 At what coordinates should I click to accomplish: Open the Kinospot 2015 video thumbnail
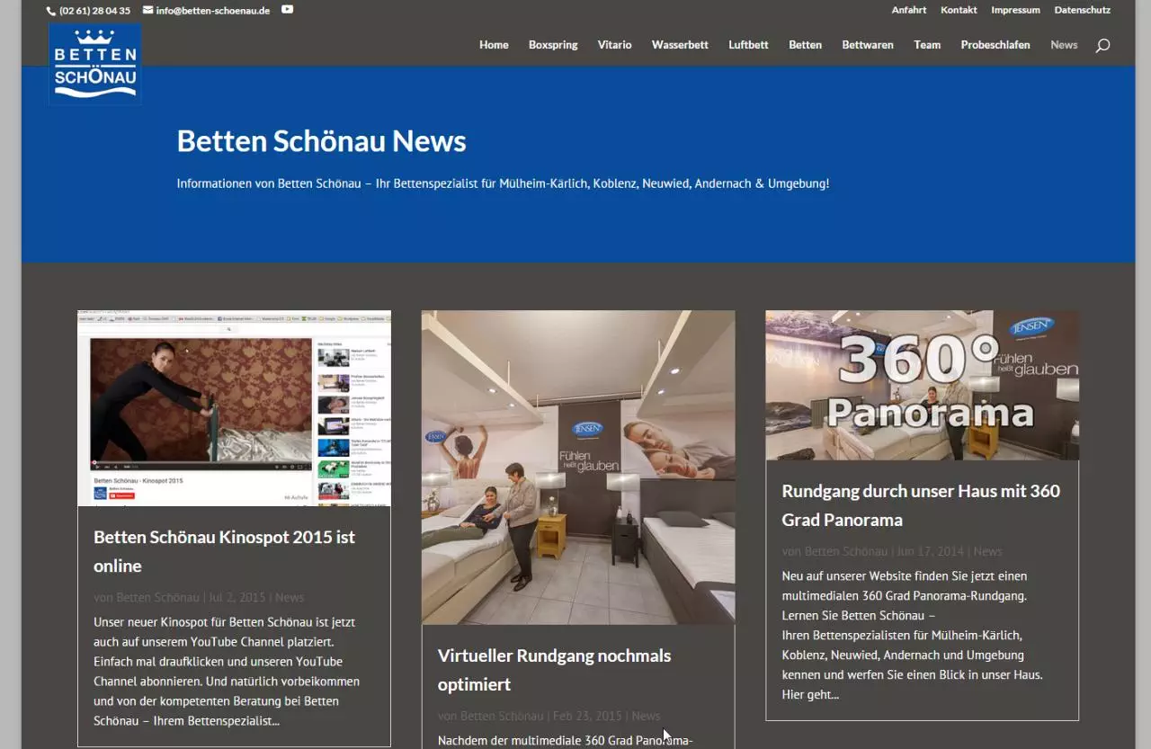(x=234, y=408)
